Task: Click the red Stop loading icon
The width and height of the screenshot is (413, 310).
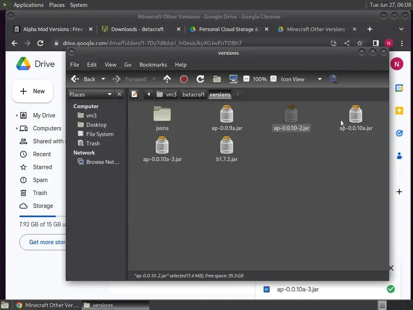Action: pos(184,79)
